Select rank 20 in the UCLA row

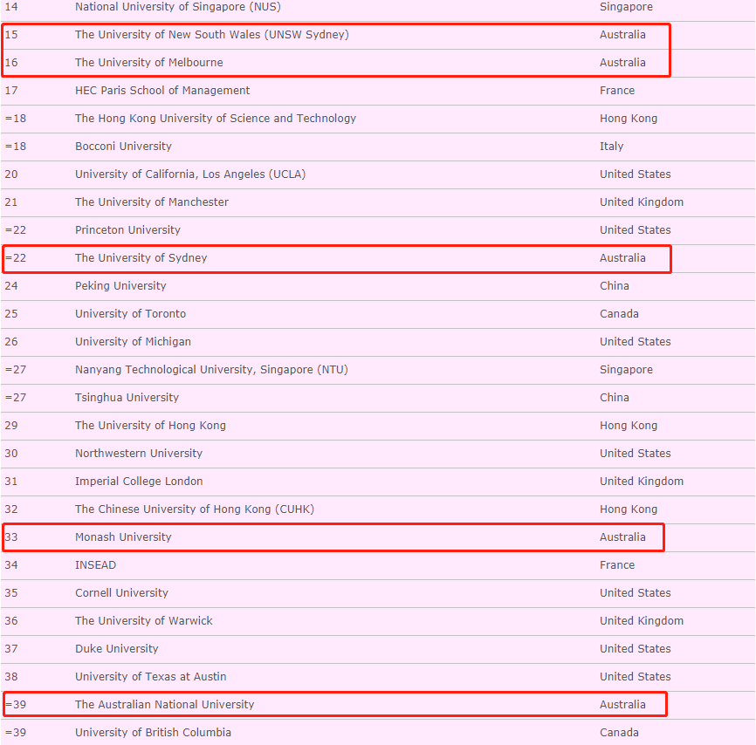pos(11,174)
